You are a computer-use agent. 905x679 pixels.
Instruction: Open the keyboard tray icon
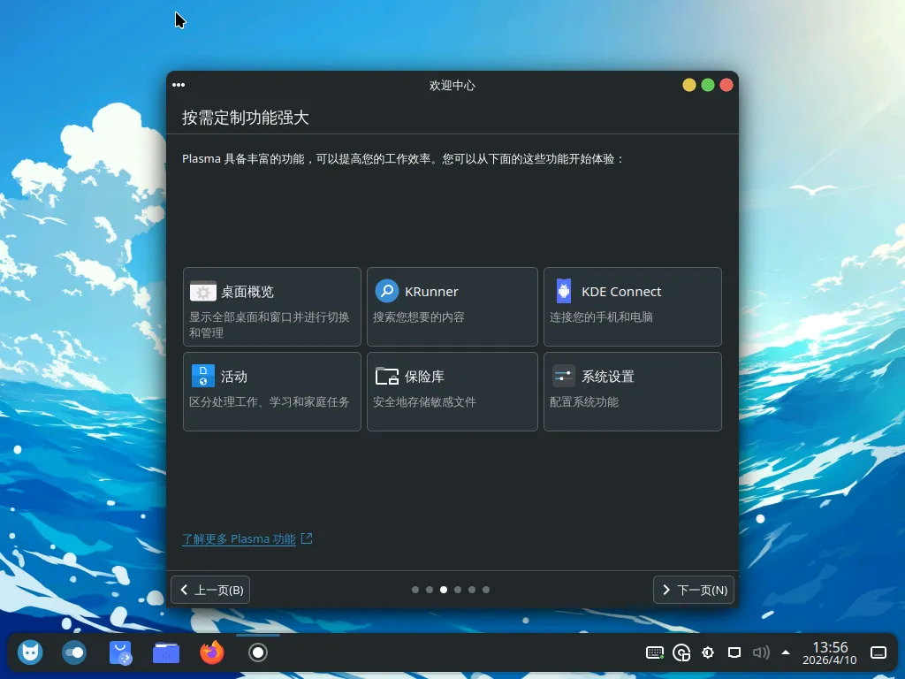coord(655,653)
